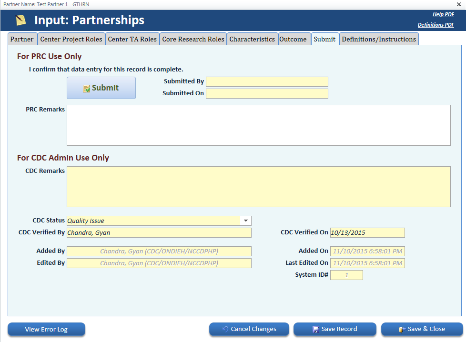Go to the Center TA Roles tab
This screenshot has height=342, width=466.
point(132,39)
